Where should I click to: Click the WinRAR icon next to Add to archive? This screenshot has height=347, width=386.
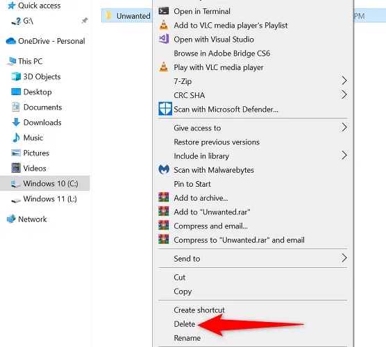click(x=164, y=197)
